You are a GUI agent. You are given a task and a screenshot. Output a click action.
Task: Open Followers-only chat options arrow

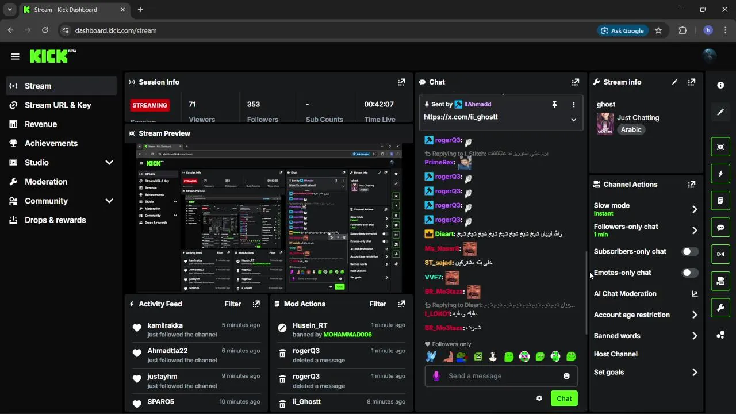pos(695,231)
